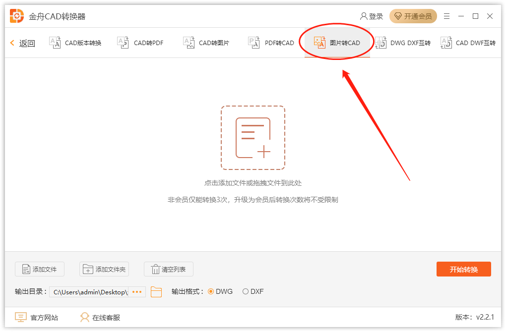
Task: Switch to CAD转PDF tab
Action: tap(140, 43)
